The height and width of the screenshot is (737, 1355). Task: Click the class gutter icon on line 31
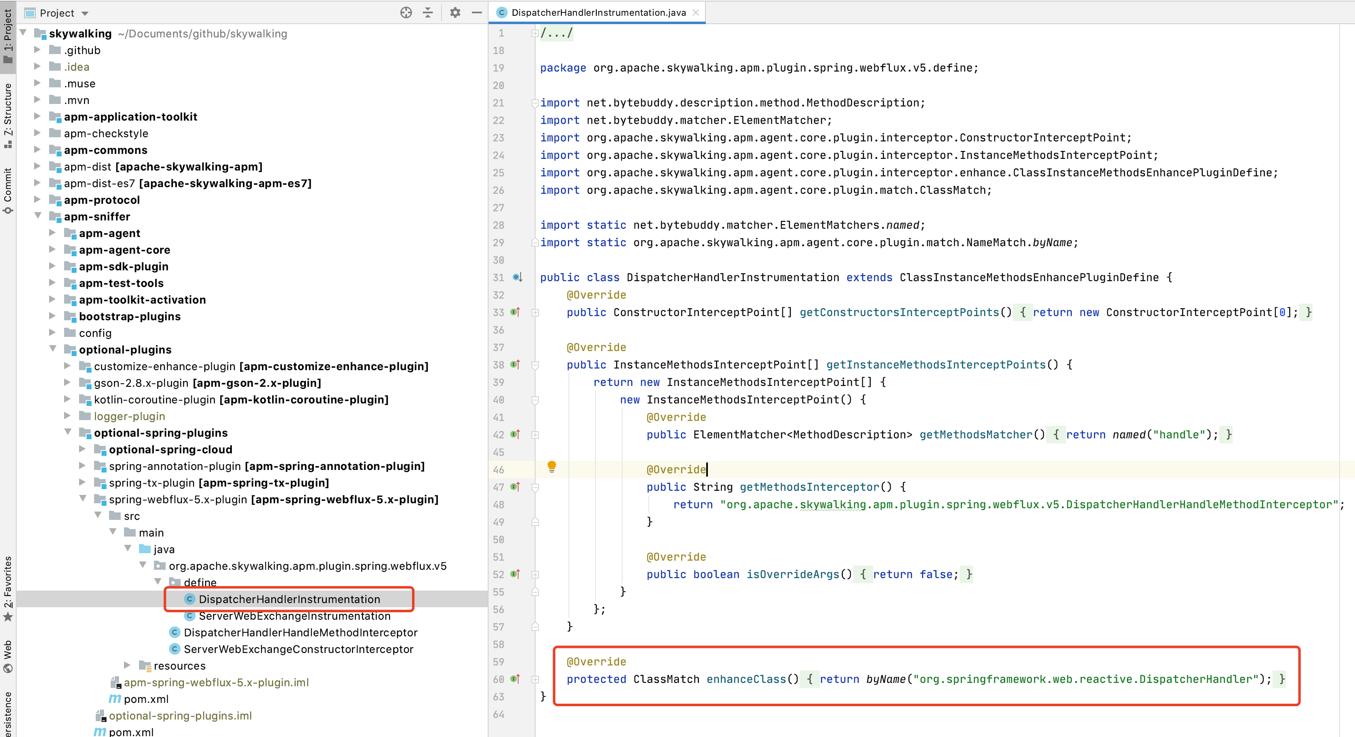click(517, 277)
